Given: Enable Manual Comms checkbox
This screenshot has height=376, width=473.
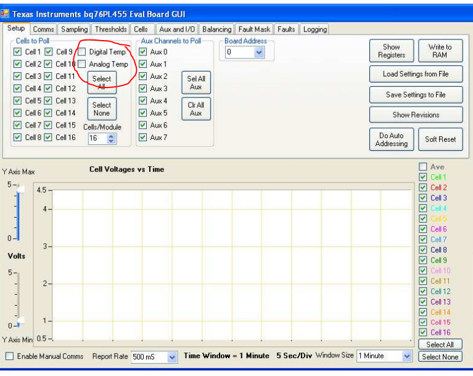Looking at the screenshot, I should pyautogui.click(x=10, y=356).
